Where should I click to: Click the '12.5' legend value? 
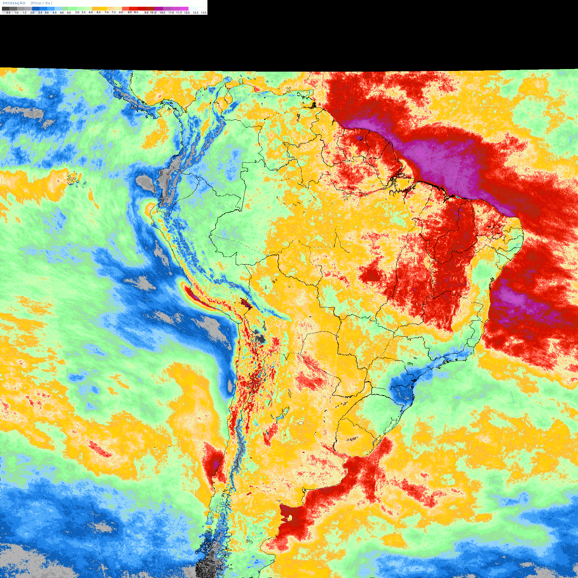[196, 13]
